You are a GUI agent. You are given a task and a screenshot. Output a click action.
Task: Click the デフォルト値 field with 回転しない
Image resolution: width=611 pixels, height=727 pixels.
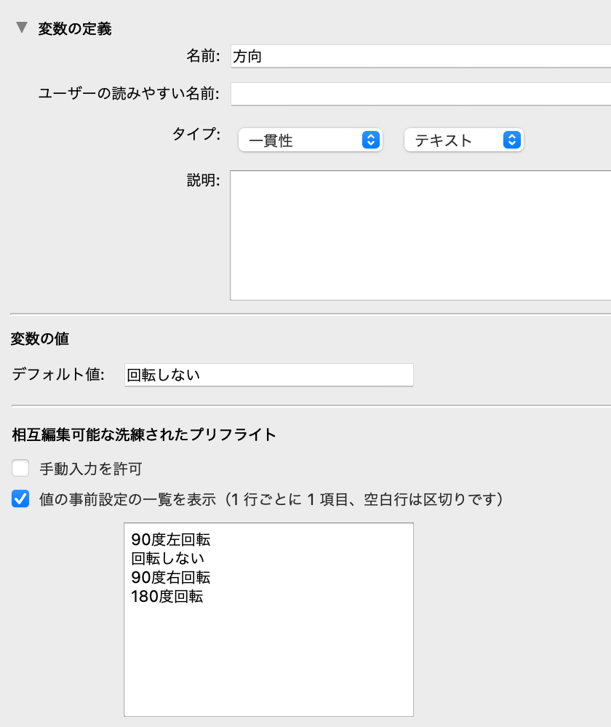click(x=269, y=375)
